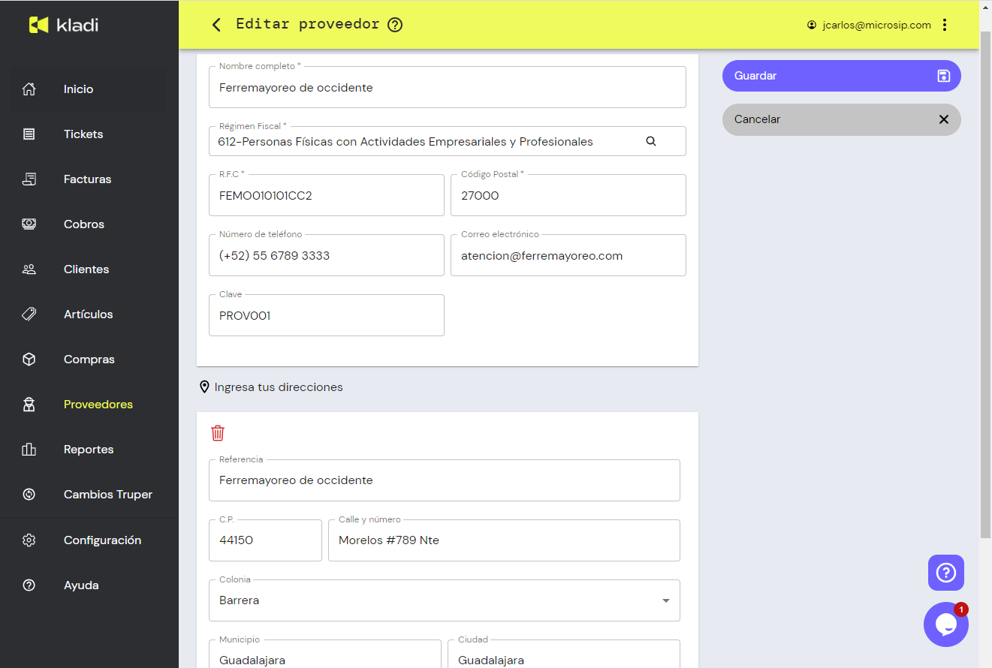Open the jcarlos@microsip.com account menu
992x668 pixels.
pos(869,25)
